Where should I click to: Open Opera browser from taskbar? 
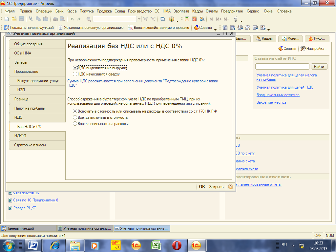pyautogui.click(x=177, y=245)
